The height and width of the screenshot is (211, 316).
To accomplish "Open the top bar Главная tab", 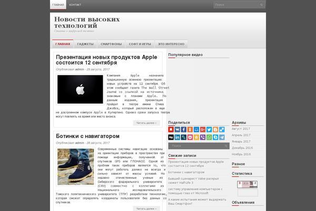I will click(58, 5).
